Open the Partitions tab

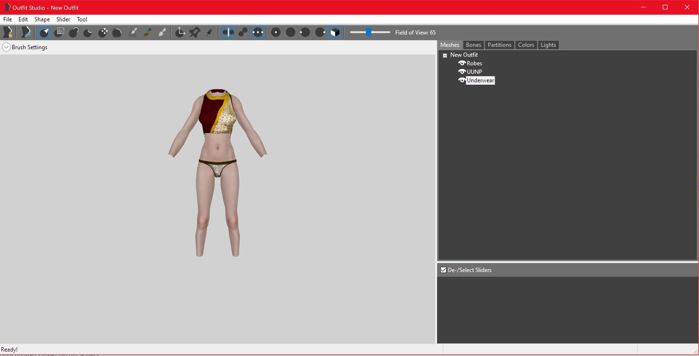click(499, 45)
